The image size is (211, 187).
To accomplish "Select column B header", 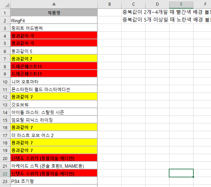I will tap(110, 4).
